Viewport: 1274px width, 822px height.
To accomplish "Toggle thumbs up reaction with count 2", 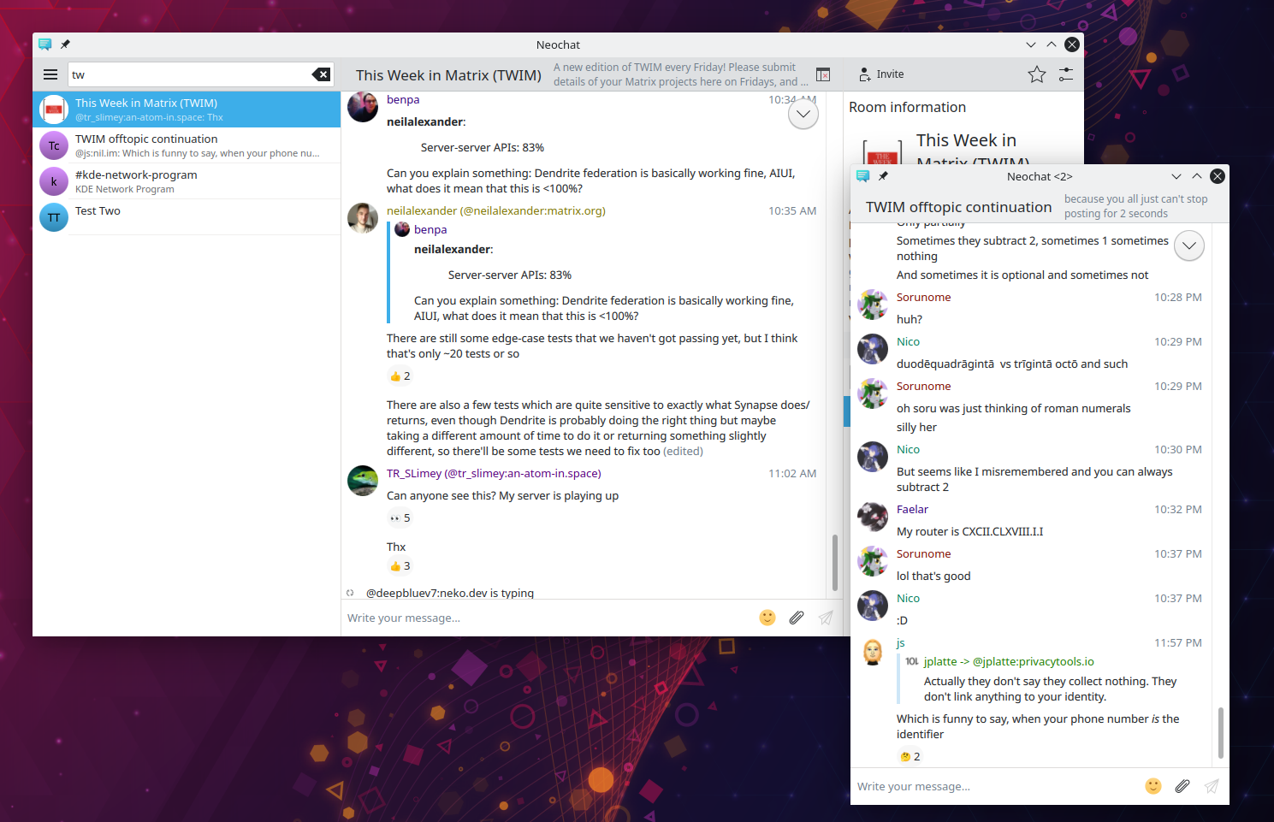I will [400, 376].
